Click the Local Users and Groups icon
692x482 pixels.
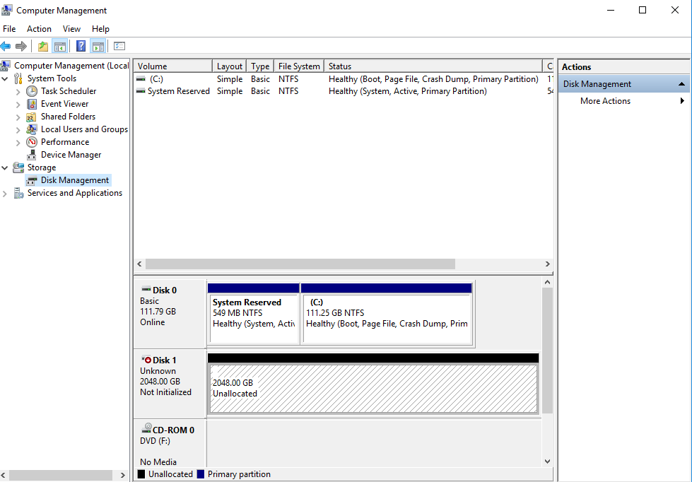tap(31, 129)
